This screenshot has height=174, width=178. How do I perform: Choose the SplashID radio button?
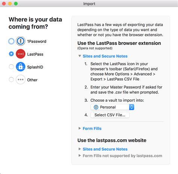11,67
